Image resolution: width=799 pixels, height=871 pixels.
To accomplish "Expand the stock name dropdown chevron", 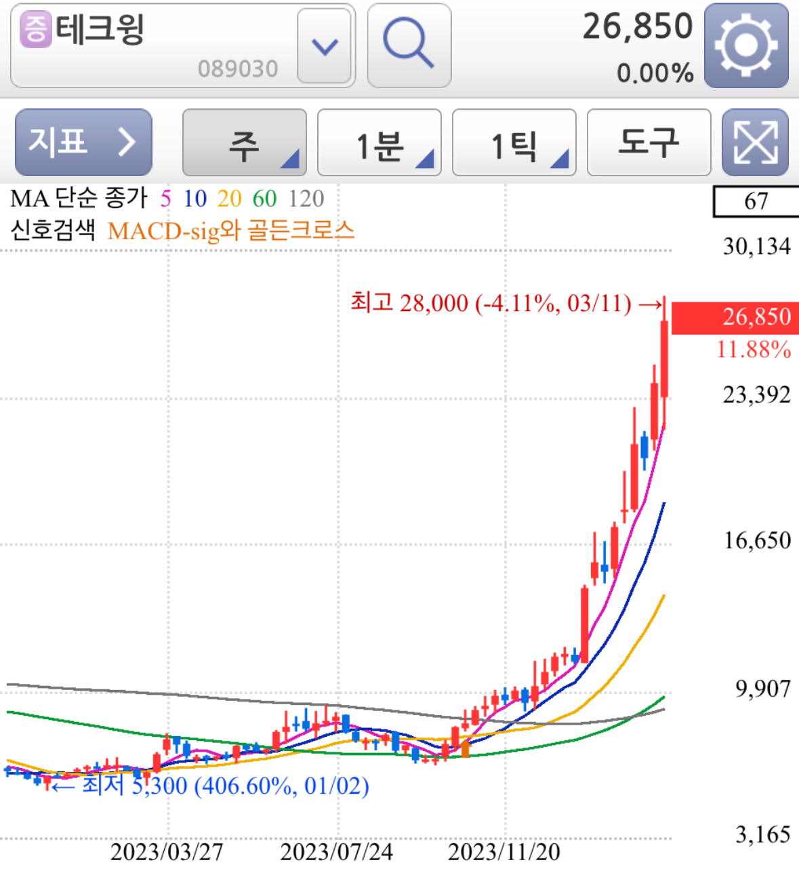I will (x=325, y=45).
